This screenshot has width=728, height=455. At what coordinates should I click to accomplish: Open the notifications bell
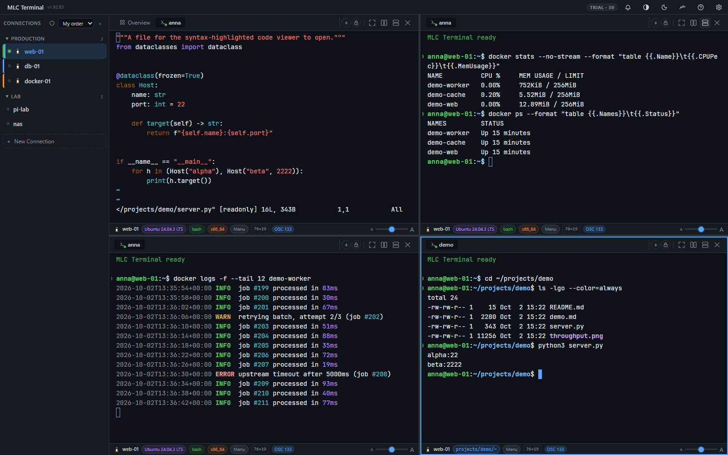(628, 7)
